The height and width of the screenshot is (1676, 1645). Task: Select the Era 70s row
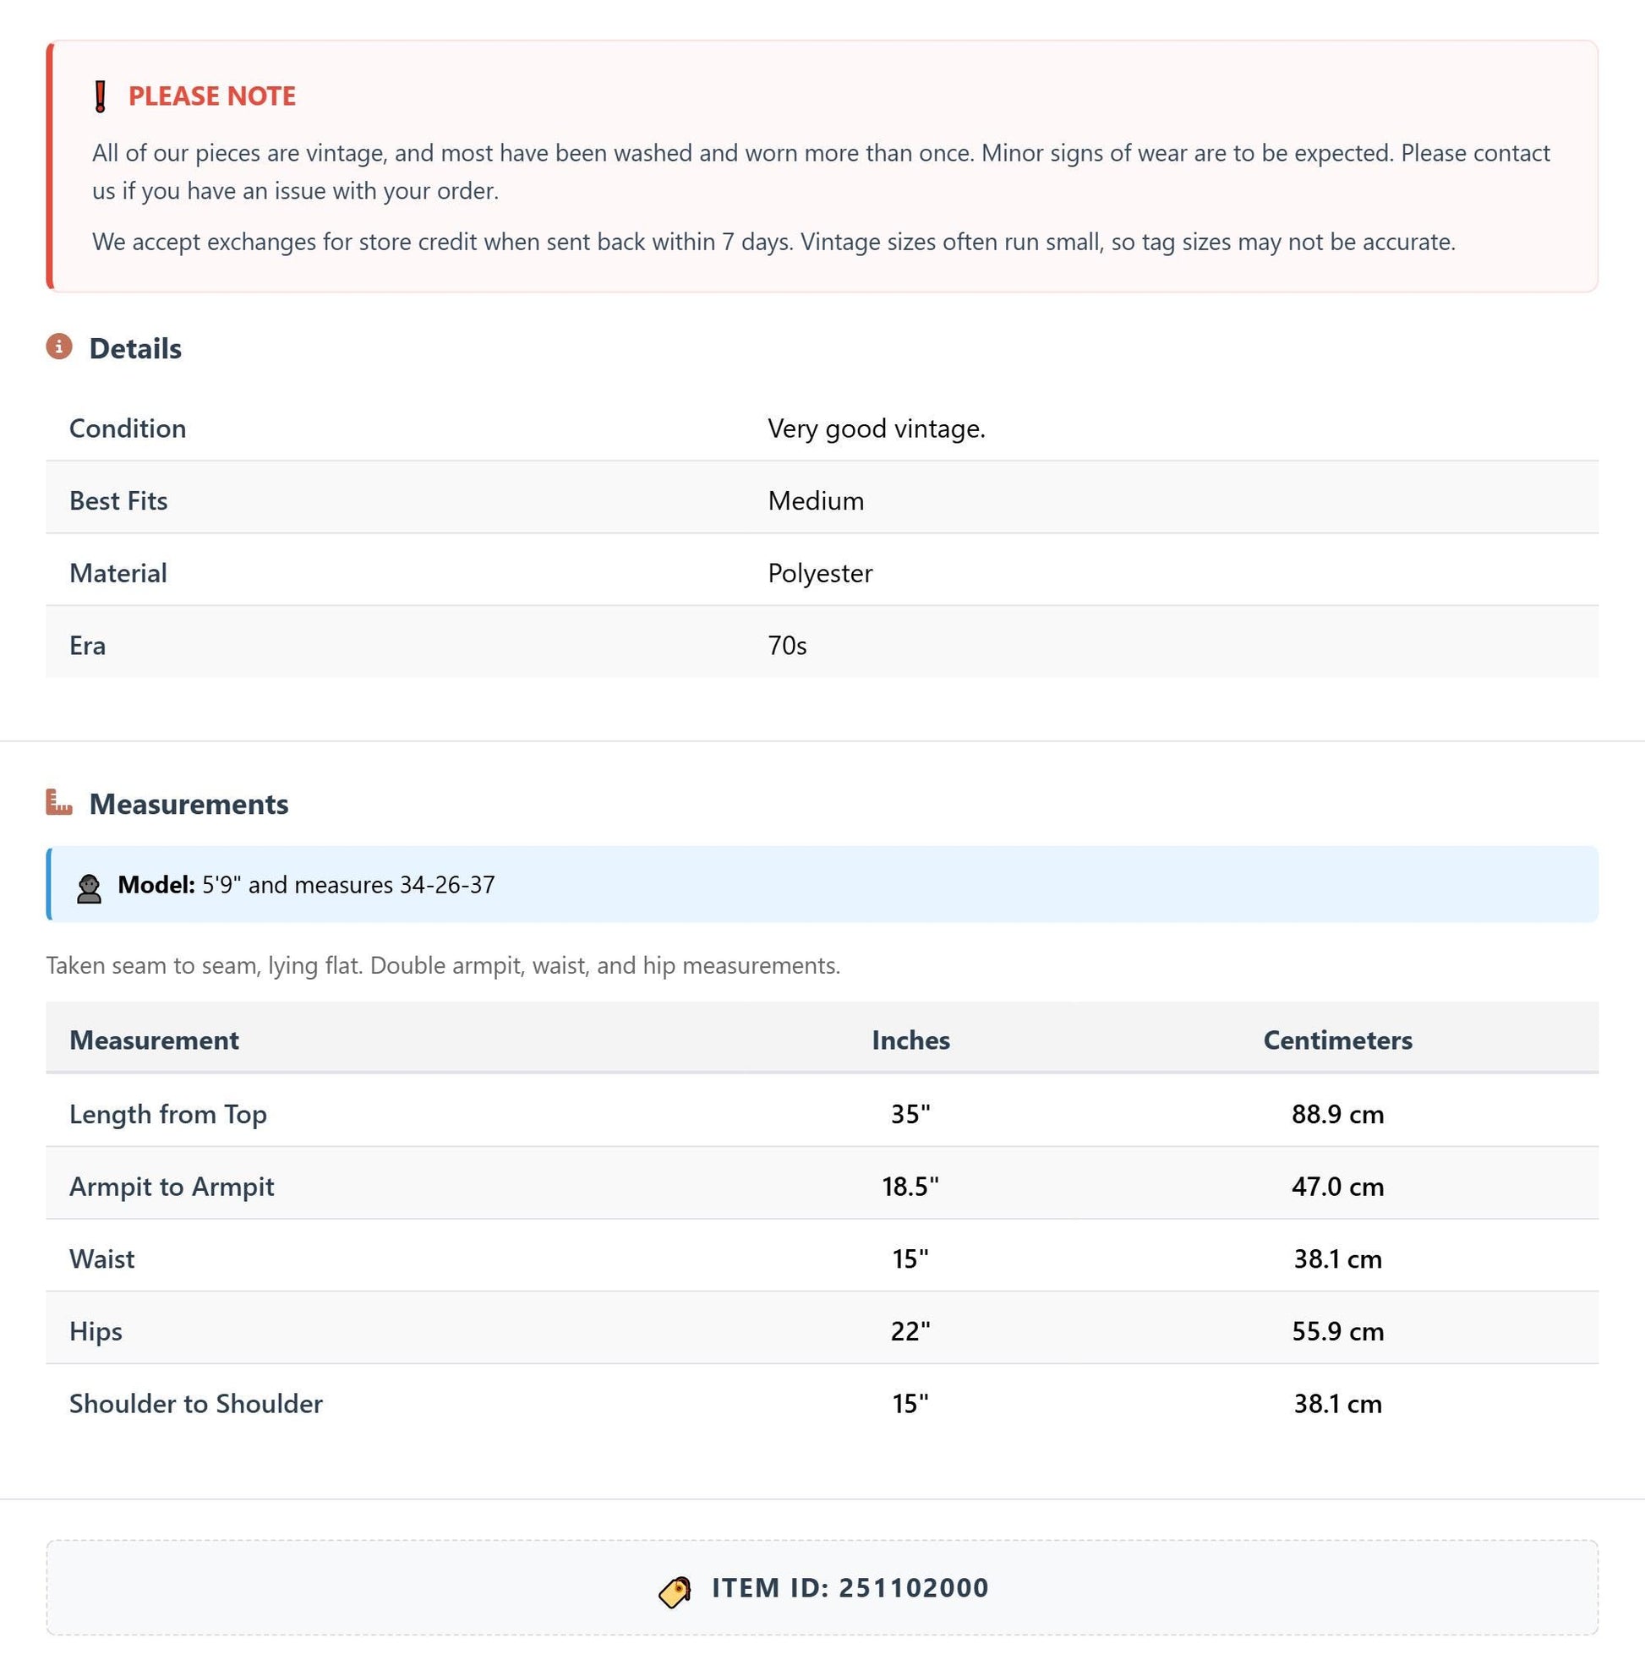[x=822, y=645]
